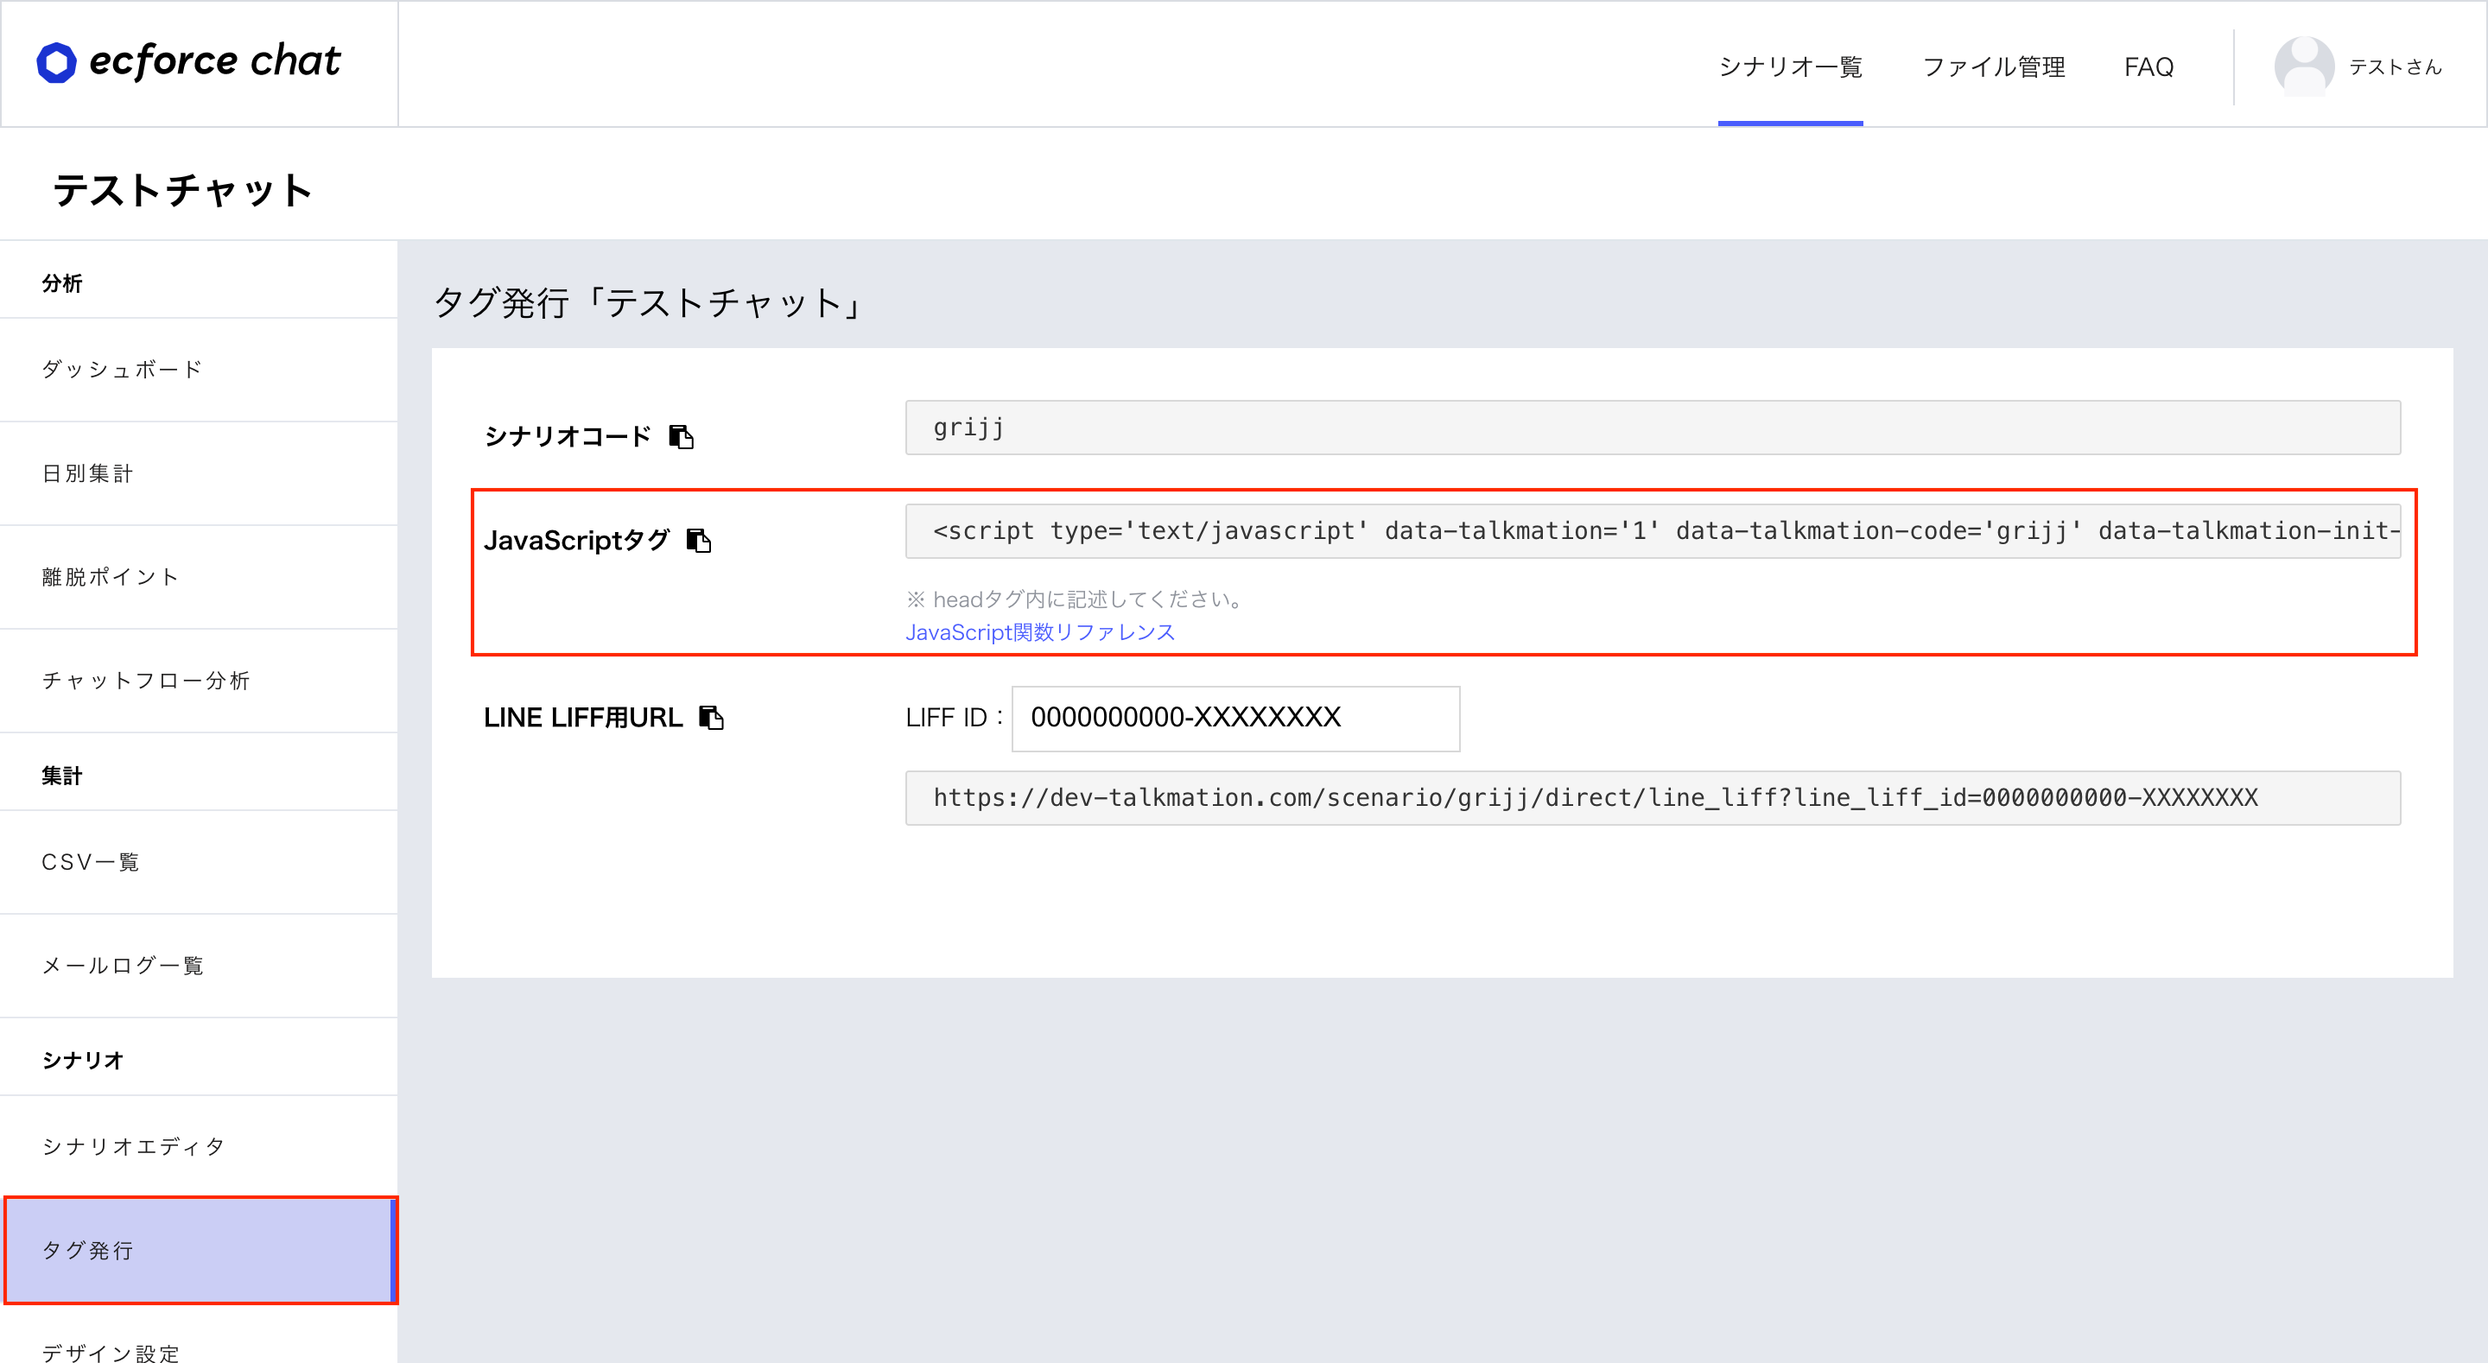Select タグ発行 in the sidebar
The height and width of the screenshot is (1363, 2488).
point(89,1250)
